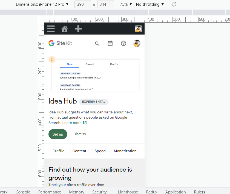Open the Security DevTools tab
230x194 pixels.
tap(99, 192)
